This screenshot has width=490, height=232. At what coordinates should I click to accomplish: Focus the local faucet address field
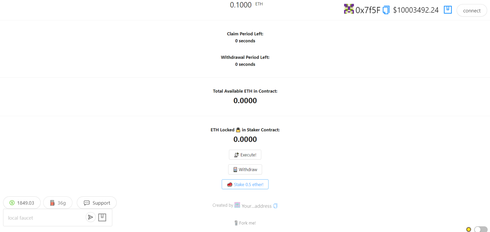coord(45,218)
